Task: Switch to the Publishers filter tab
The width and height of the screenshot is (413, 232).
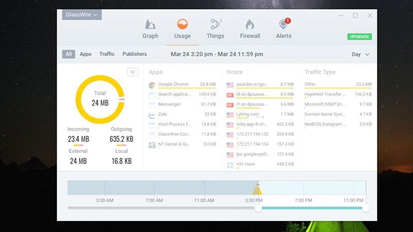Action: pos(135,54)
